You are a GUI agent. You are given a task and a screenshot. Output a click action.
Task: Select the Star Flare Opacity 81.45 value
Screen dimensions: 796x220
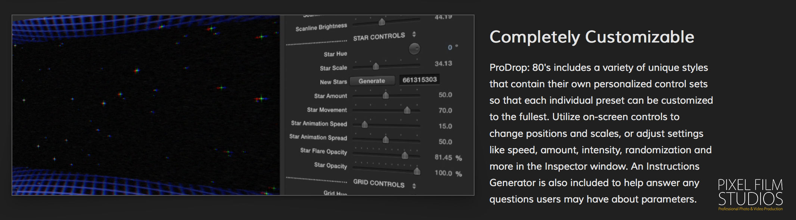click(x=443, y=158)
